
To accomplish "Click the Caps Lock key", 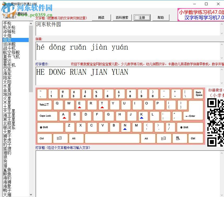I will (x=47, y=116).
